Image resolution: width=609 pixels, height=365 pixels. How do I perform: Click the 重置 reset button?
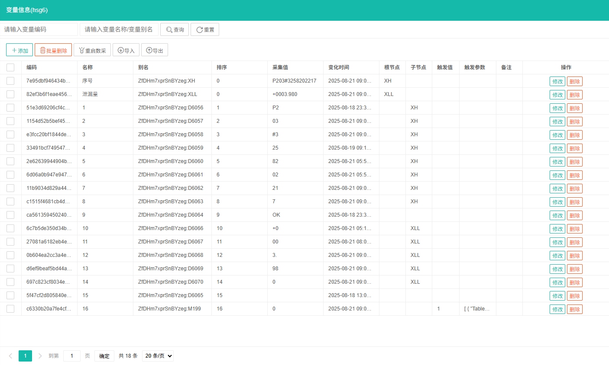(x=205, y=29)
